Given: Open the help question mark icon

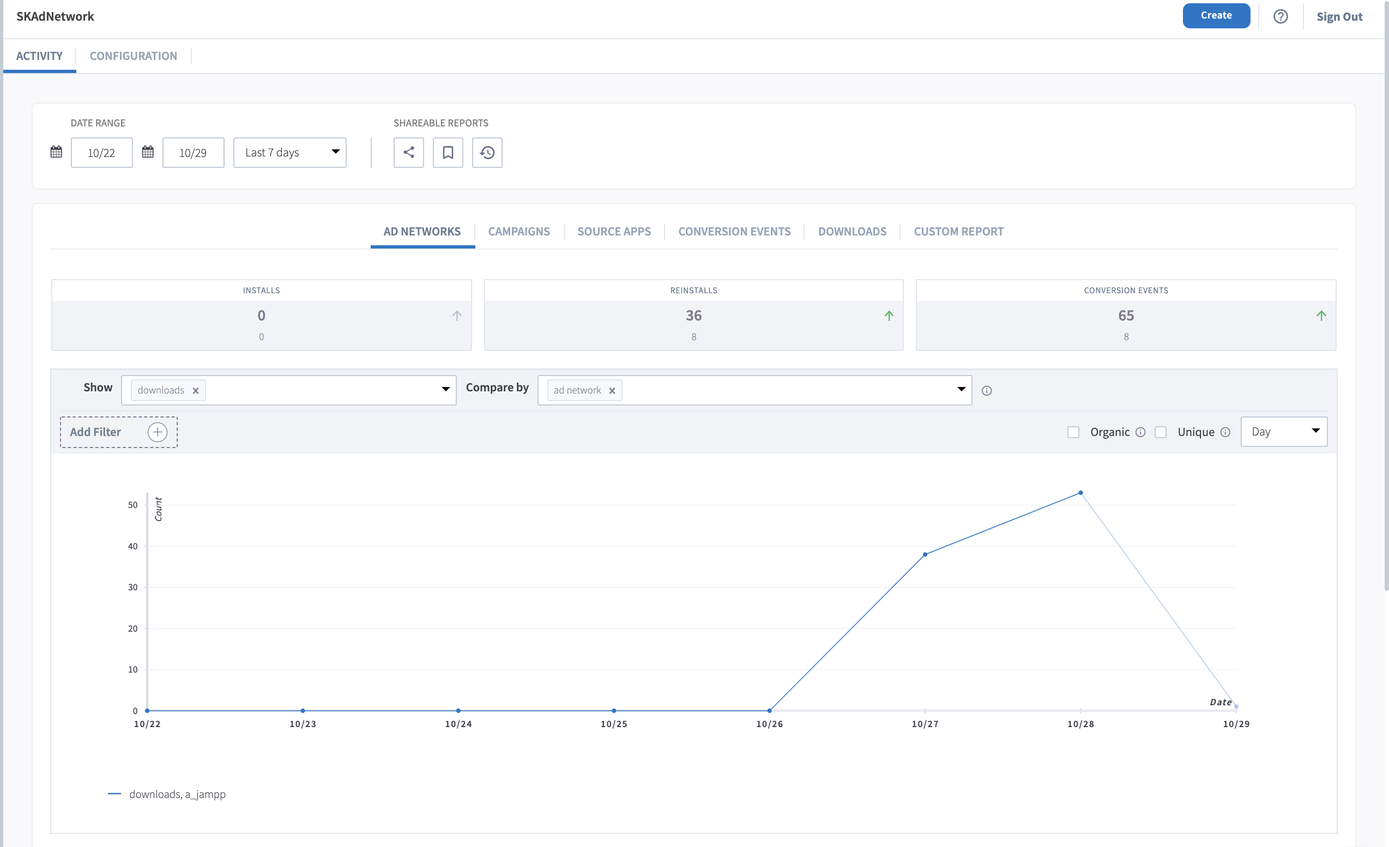Looking at the screenshot, I should [1280, 16].
